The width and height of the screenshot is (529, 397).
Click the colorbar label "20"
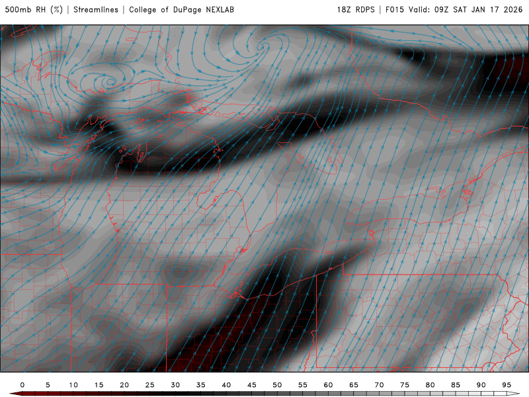[124, 385]
